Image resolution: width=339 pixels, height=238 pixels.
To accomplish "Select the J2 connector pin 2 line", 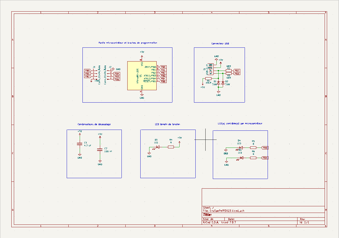I will [110, 74].
